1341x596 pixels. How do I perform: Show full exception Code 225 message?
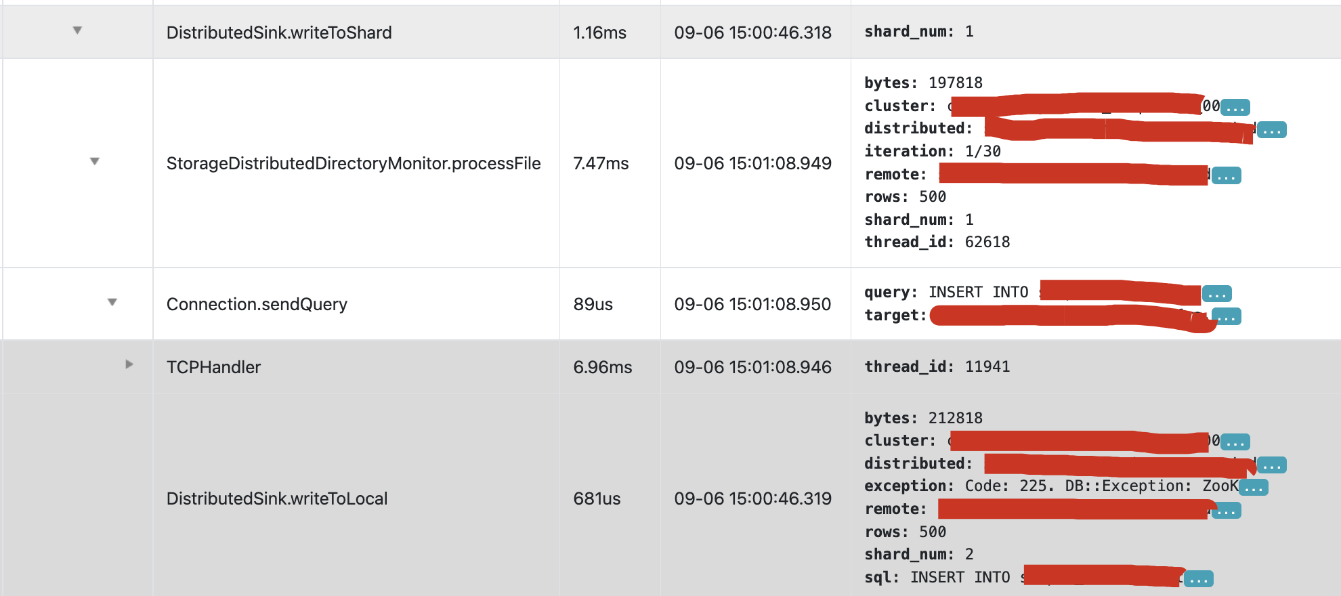(1253, 488)
